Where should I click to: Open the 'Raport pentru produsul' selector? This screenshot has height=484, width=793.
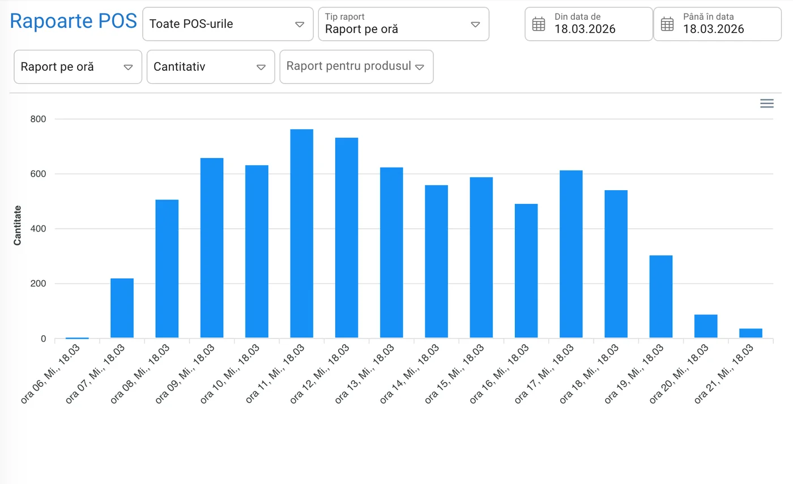point(356,67)
